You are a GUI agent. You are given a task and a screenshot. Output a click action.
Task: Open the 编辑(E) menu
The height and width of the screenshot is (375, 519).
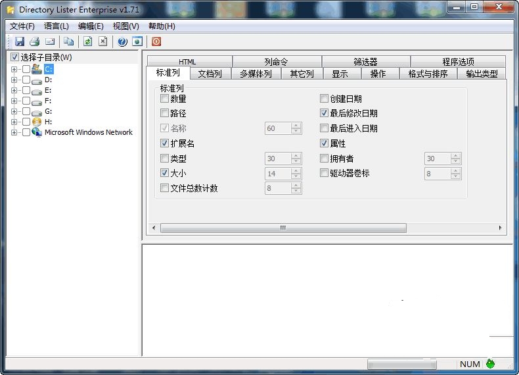pyautogui.click(x=91, y=26)
